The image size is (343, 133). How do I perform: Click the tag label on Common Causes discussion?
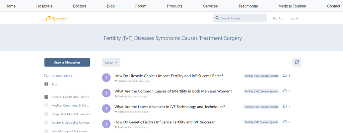(x=262, y=91)
